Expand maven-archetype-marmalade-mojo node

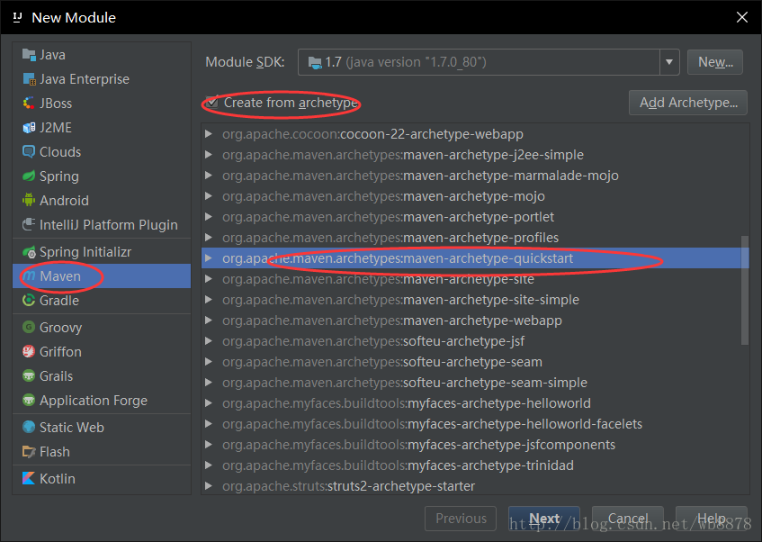[x=209, y=176]
